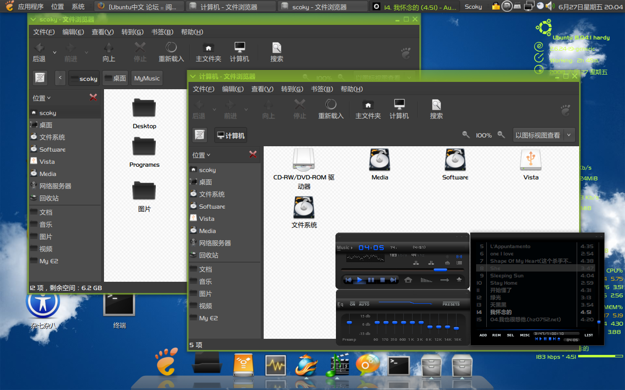This screenshot has width=625, height=390.
Task: Zoom in with magnifier right of 100%
Action: point(501,135)
